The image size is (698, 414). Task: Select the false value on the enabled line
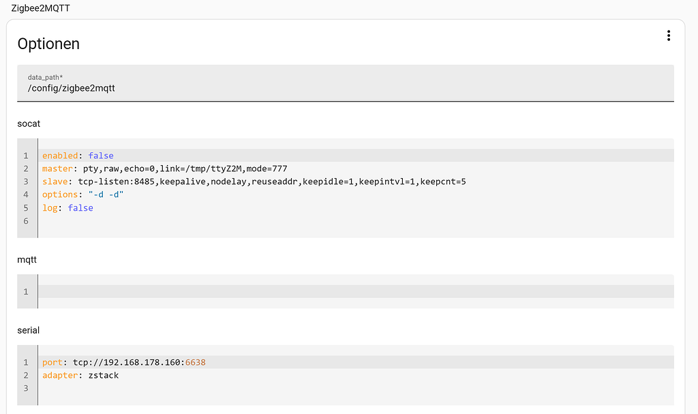pos(100,155)
